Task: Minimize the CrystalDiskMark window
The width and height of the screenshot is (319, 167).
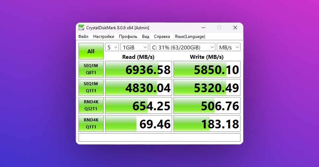Action: [x=203, y=27]
